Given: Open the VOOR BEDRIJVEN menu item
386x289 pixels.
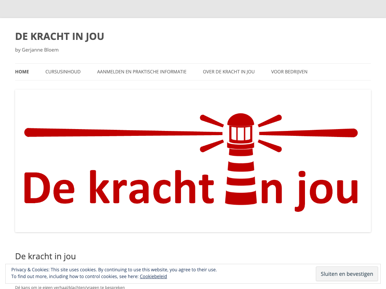Looking at the screenshot, I should (289, 72).
